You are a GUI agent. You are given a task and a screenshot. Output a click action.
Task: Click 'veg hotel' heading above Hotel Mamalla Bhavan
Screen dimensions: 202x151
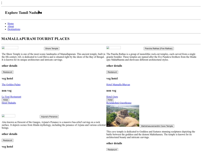(112, 78)
